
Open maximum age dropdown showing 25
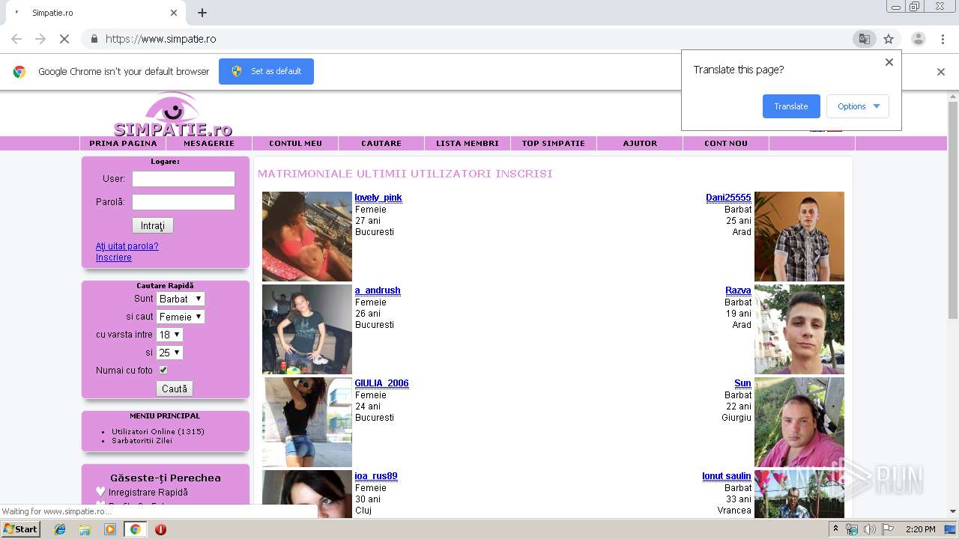(169, 353)
